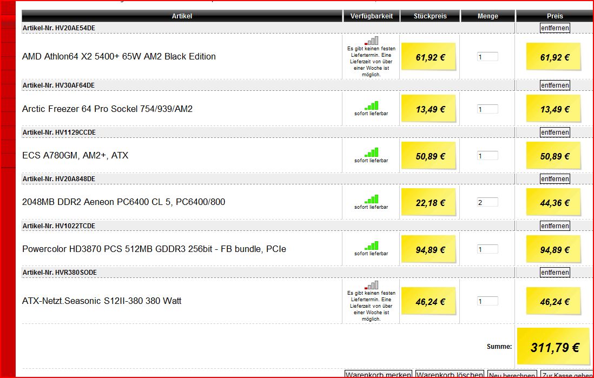Click AMD Athlon64 X2 5400+ product name
This screenshot has height=378, width=594.
[119, 56]
